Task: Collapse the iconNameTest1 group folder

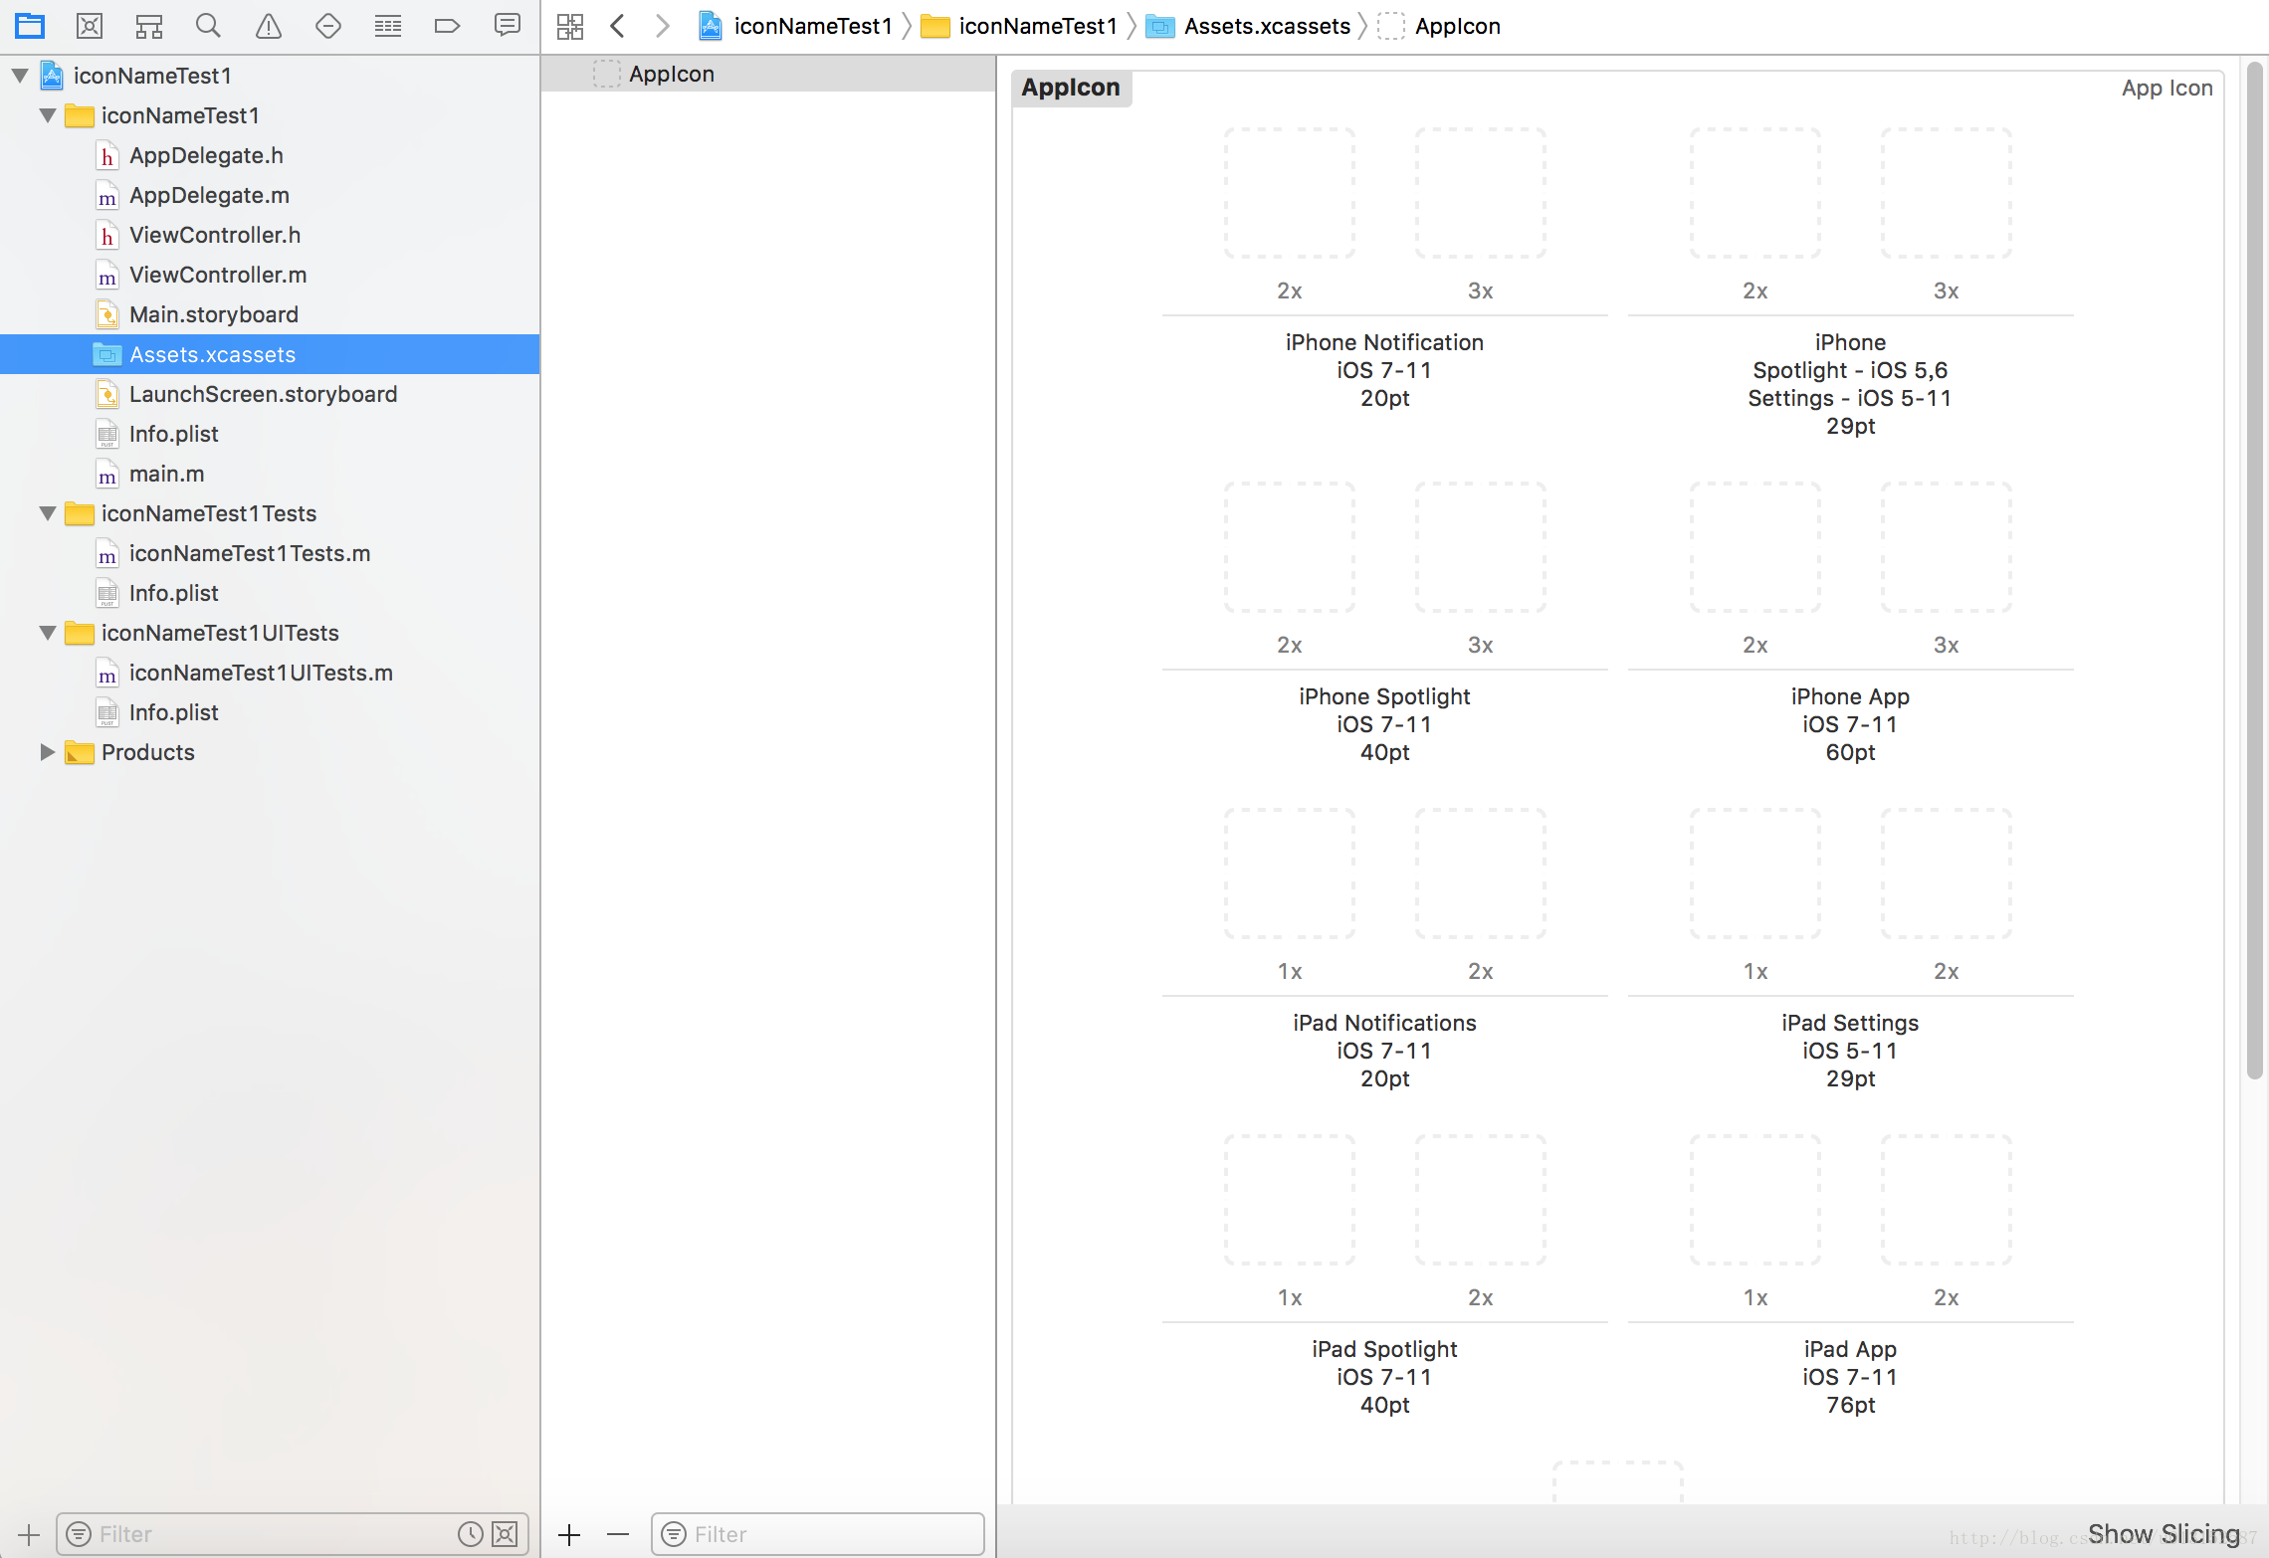Action: click(47, 115)
